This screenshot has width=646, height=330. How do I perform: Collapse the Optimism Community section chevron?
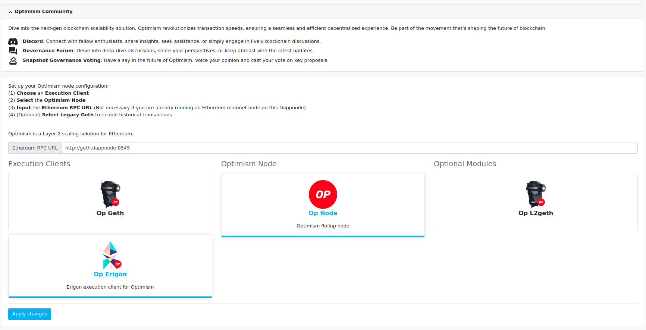click(10, 12)
